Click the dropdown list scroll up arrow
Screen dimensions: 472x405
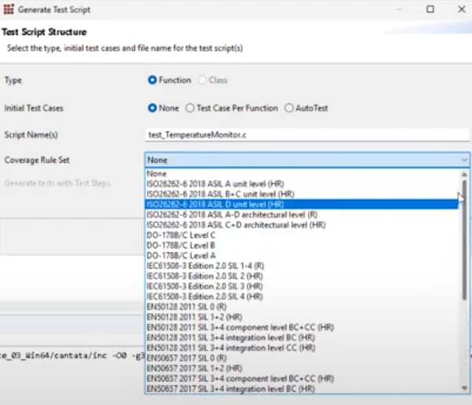(464, 175)
